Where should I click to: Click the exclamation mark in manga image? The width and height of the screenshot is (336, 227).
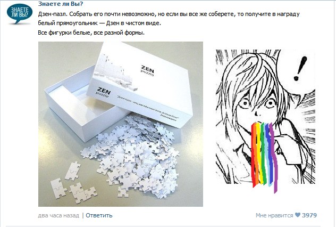(x=300, y=69)
